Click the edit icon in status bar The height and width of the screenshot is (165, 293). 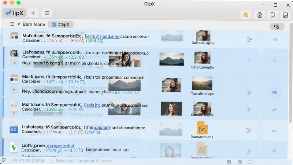point(4,160)
